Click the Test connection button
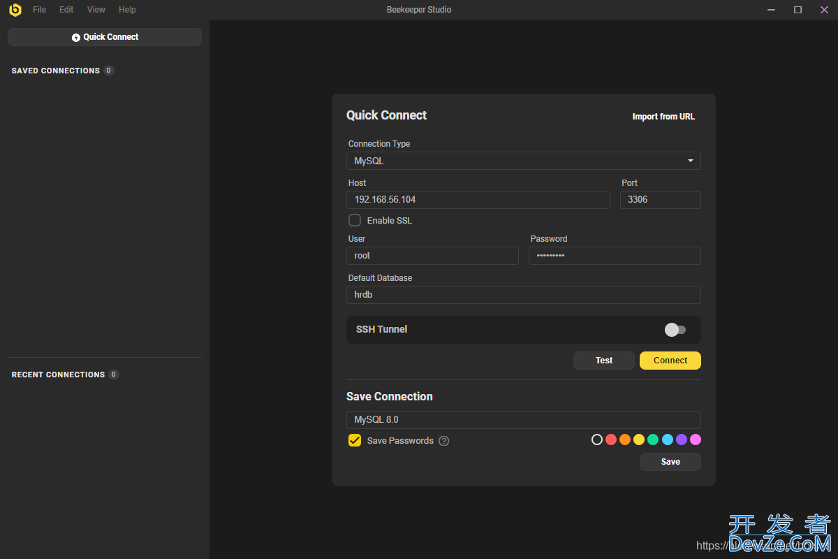The image size is (838, 559). click(x=604, y=361)
